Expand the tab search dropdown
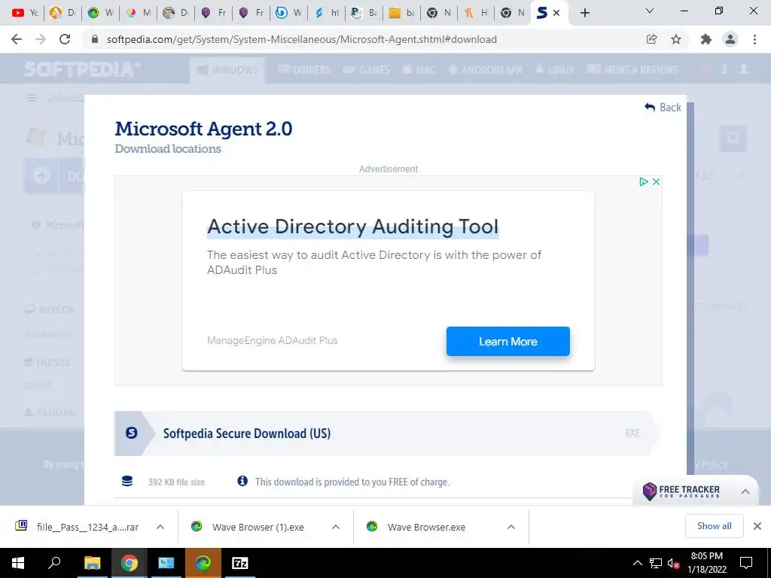Viewport: 771px width, 578px height. click(x=650, y=11)
